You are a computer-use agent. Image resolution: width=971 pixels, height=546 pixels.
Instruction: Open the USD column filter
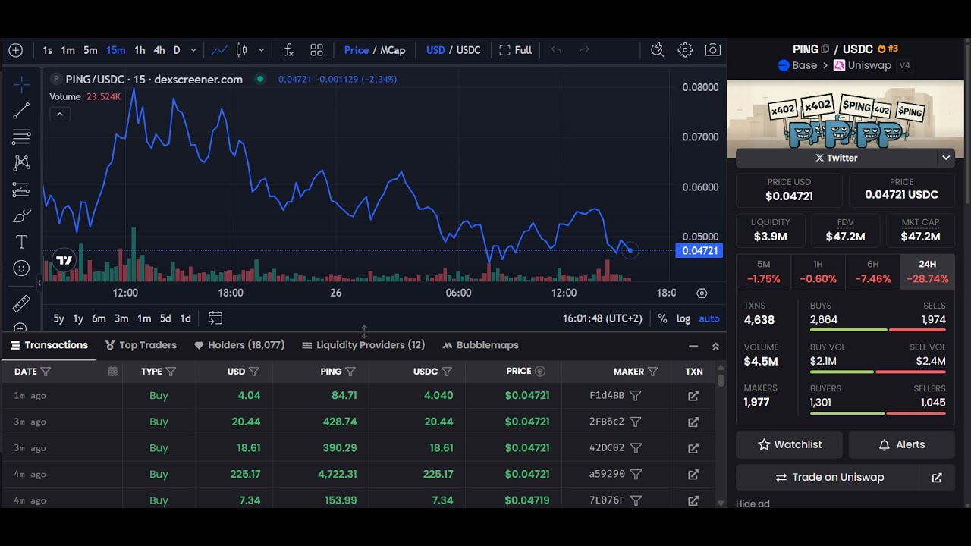254,372
